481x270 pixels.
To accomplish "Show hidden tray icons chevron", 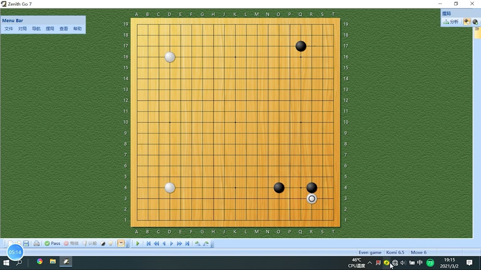I will [370, 262].
